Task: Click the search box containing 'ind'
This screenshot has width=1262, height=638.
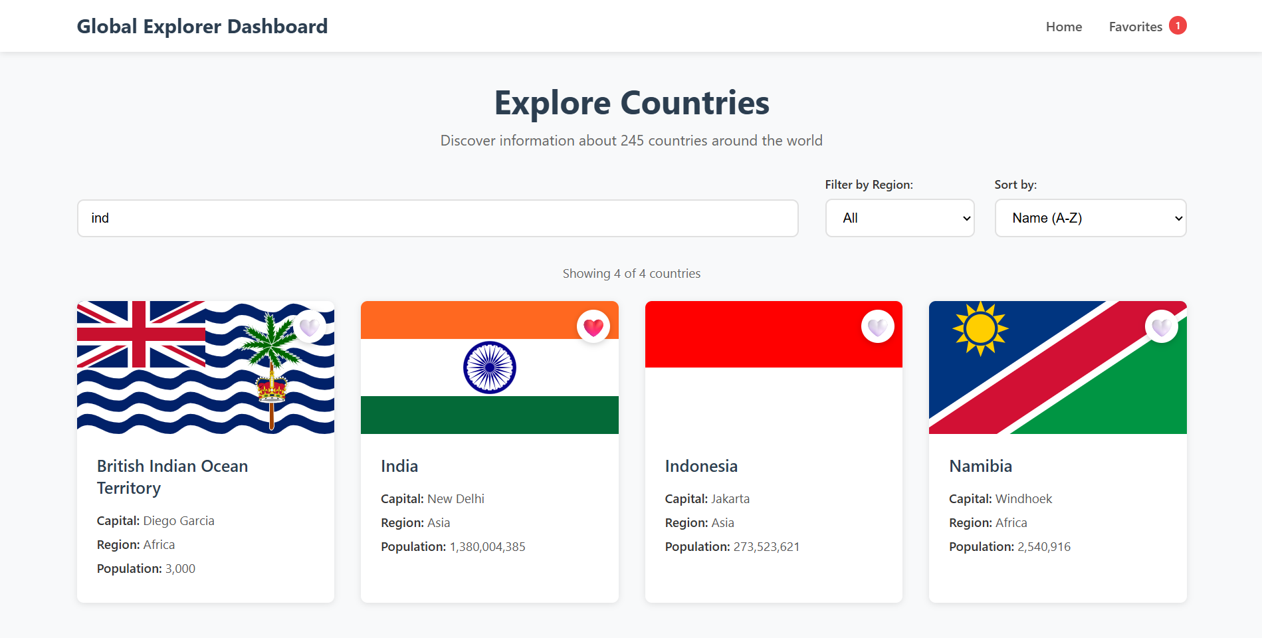Action: point(437,218)
